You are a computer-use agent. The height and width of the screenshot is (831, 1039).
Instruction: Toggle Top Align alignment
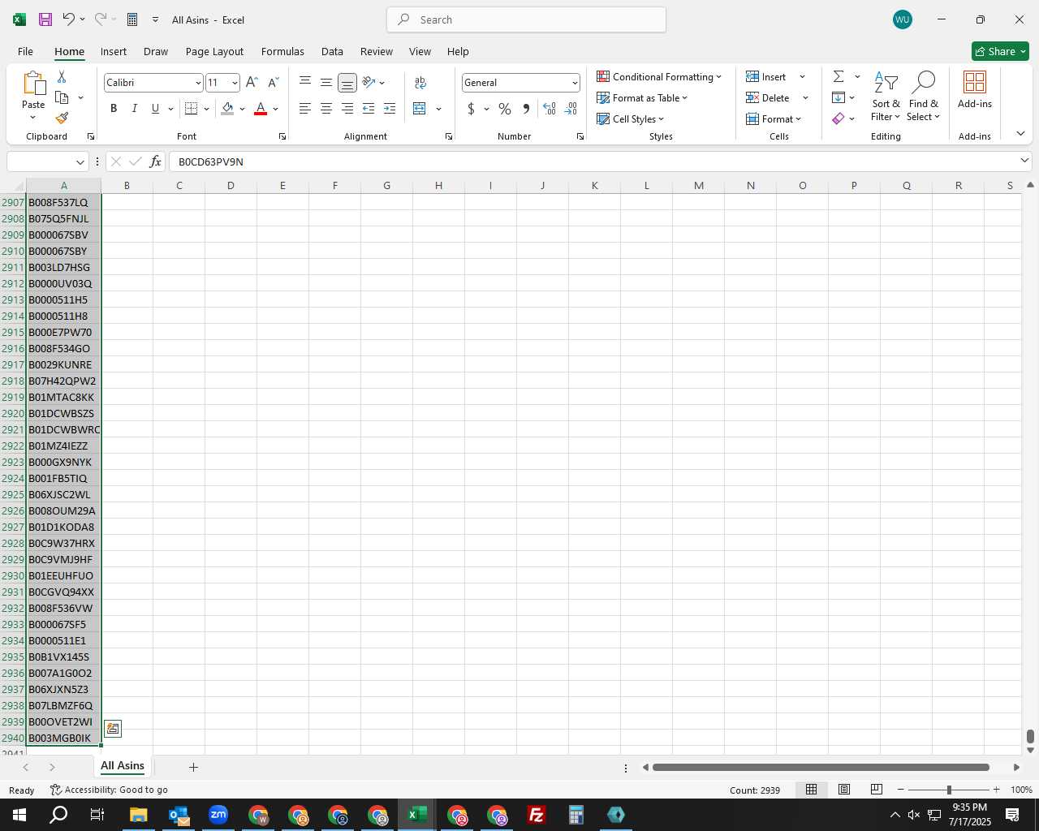pos(305,82)
